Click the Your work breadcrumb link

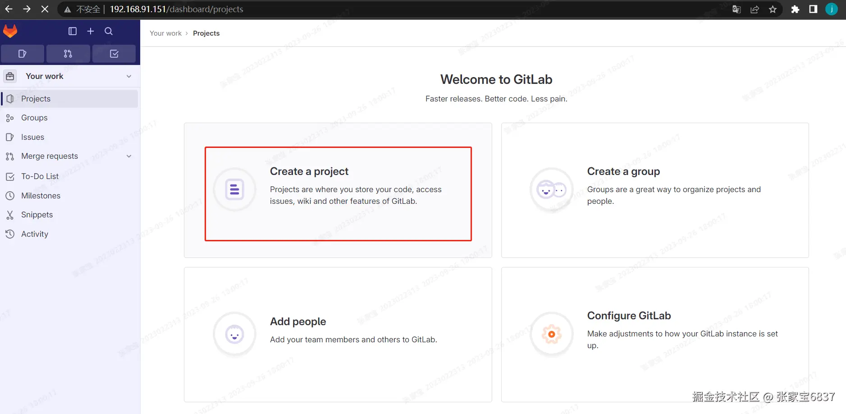[165, 33]
